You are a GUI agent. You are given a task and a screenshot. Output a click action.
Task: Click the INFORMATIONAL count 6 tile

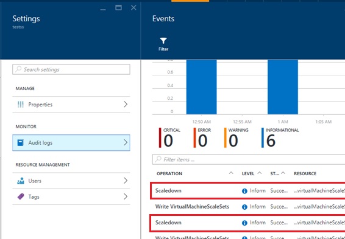(280, 137)
